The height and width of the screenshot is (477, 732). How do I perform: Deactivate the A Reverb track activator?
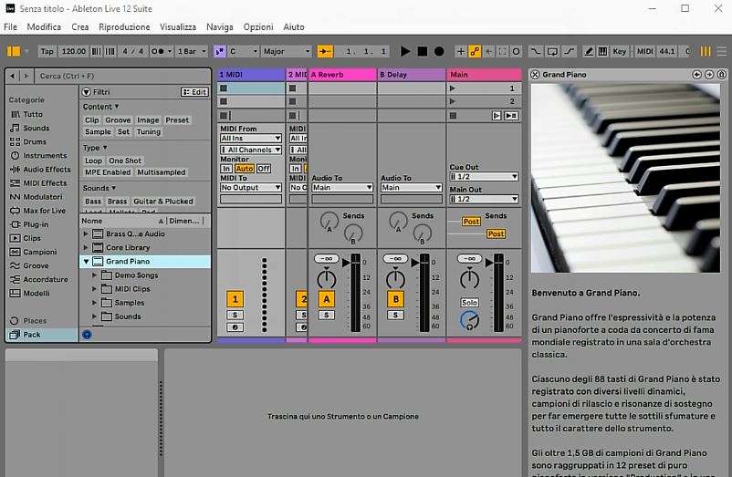point(326,299)
